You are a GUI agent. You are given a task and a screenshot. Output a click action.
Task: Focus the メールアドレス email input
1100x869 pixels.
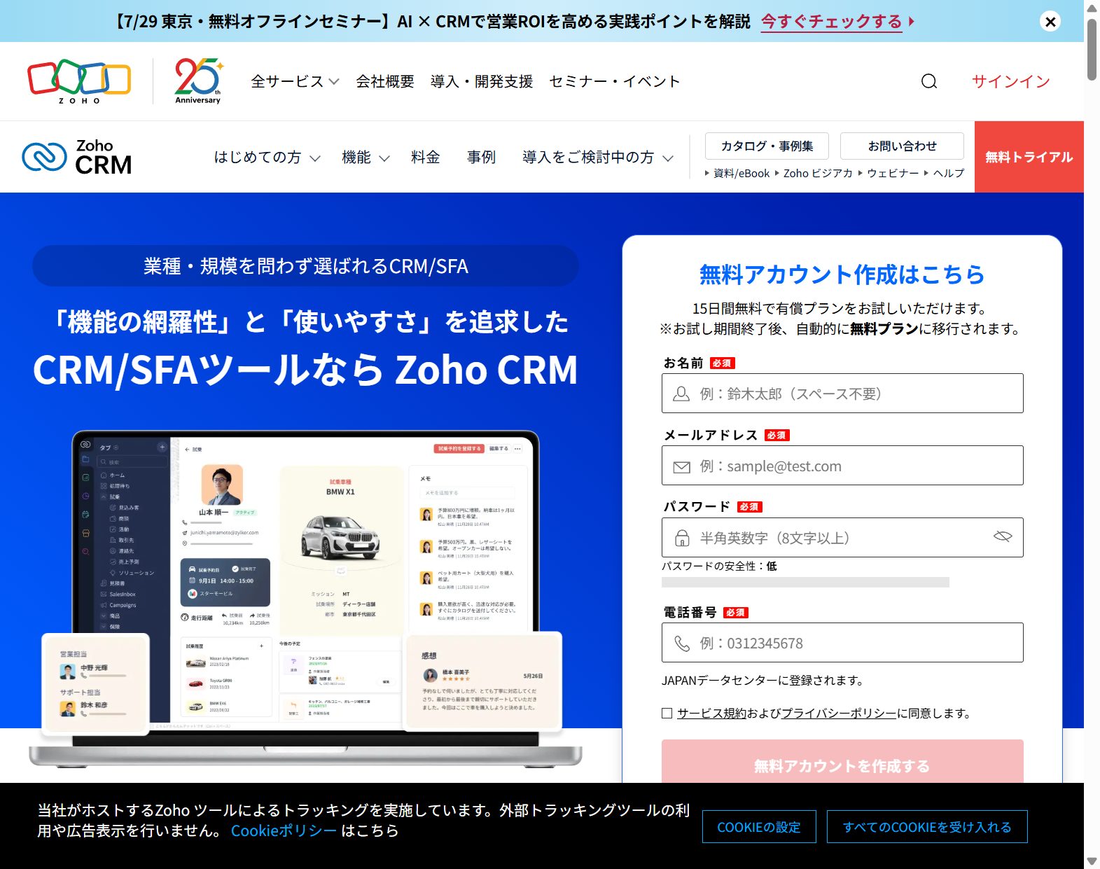pyautogui.click(x=842, y=466)
